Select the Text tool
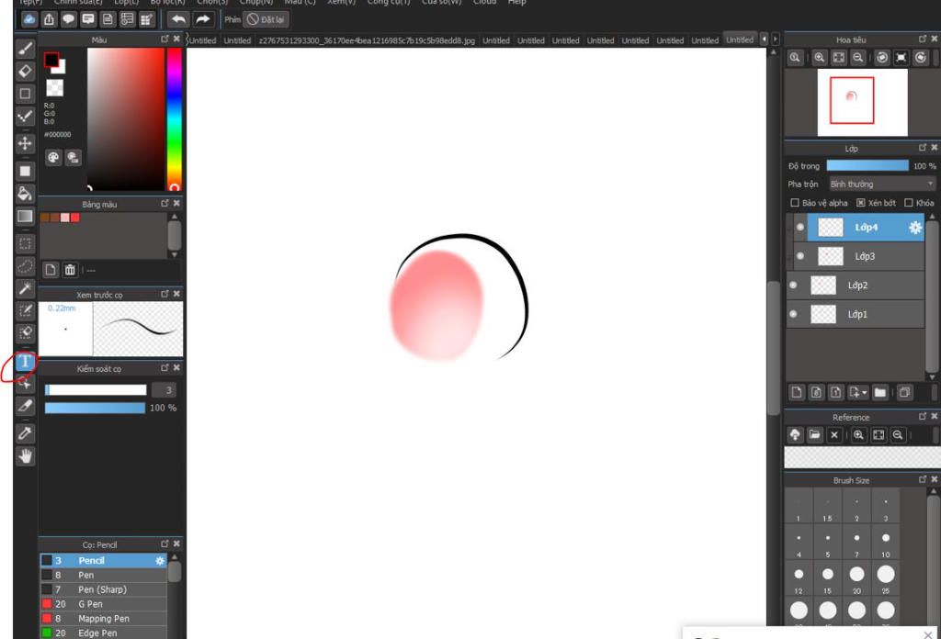This screenshot has width=941, height=639. 25,362
